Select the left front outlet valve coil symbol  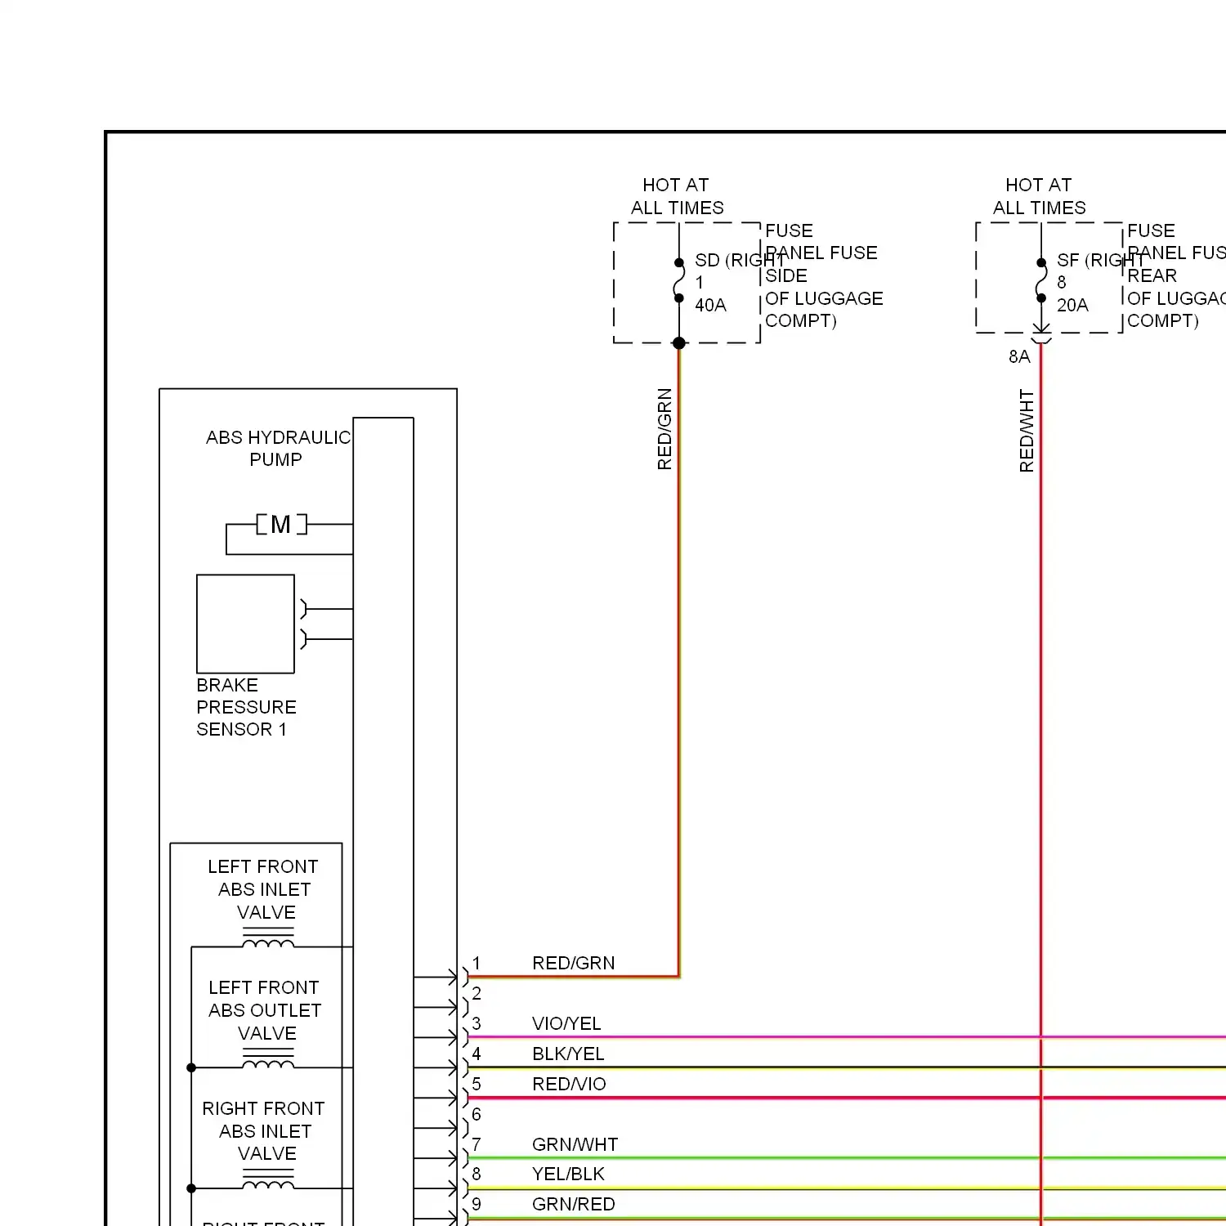coord(268,1058)
